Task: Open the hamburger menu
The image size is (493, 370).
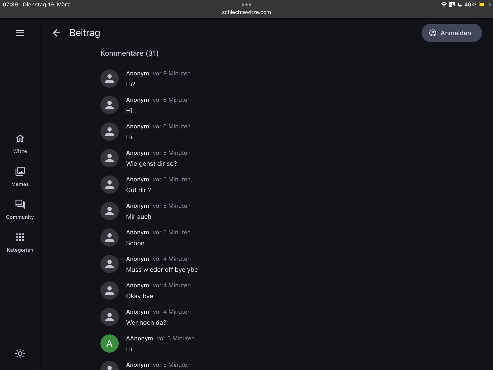Action: click(x=20, y=33)
